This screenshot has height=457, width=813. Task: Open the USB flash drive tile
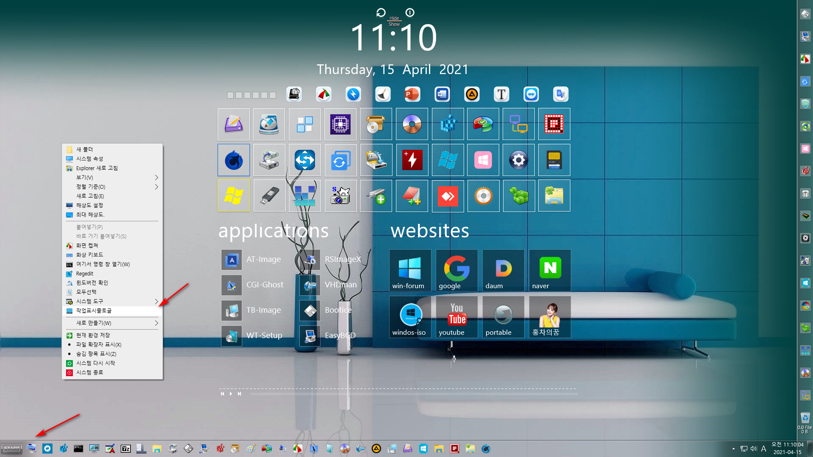[x=269, y=195]
